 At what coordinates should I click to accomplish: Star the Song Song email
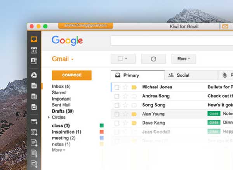click(x=125, y=105)
